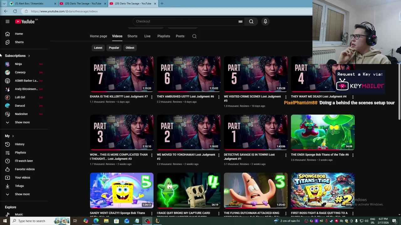The image size is (401, 225).
Task: Click the Windows Start button
Action: click(x=5, y=221)
